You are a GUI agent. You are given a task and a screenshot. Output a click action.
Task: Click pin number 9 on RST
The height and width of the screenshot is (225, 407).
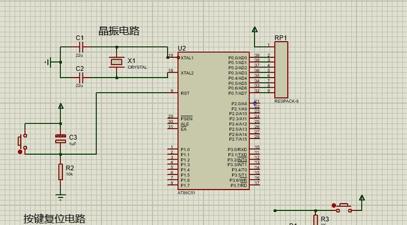[172, 91]
